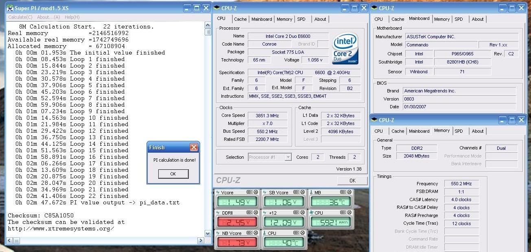Close the +12 voltage gadget
531x252 pixels.
(302, 213)
